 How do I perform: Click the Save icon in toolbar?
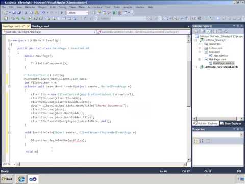pyautogui.click(x=14, y=13)
